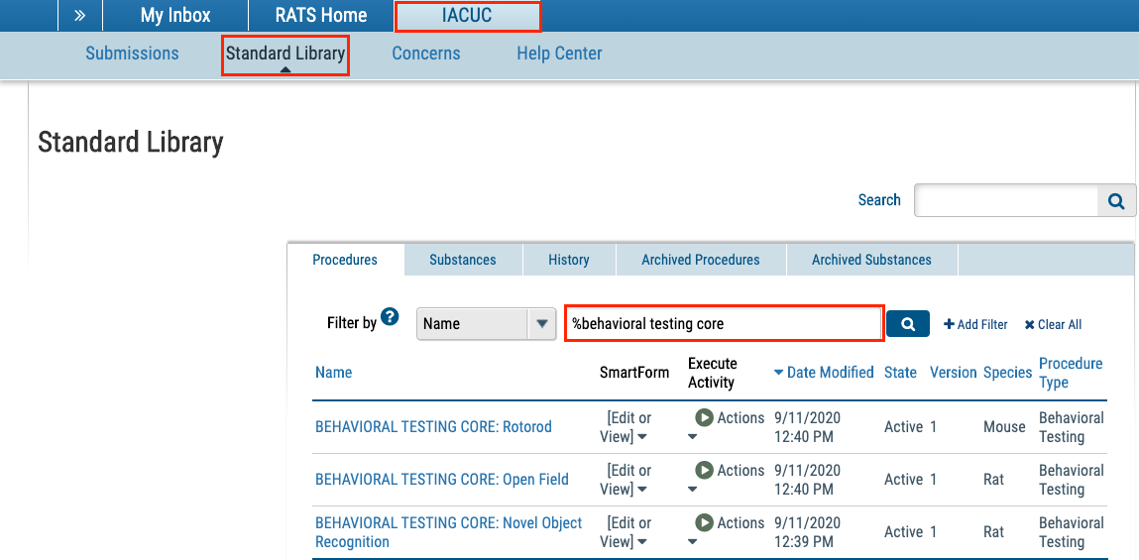Click the Standard Library page heading
1139x560 pixels.
pos(130,143)
